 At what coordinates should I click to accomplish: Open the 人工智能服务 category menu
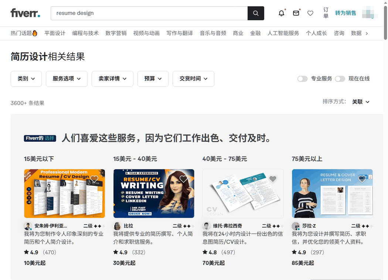tap(283, 33)
